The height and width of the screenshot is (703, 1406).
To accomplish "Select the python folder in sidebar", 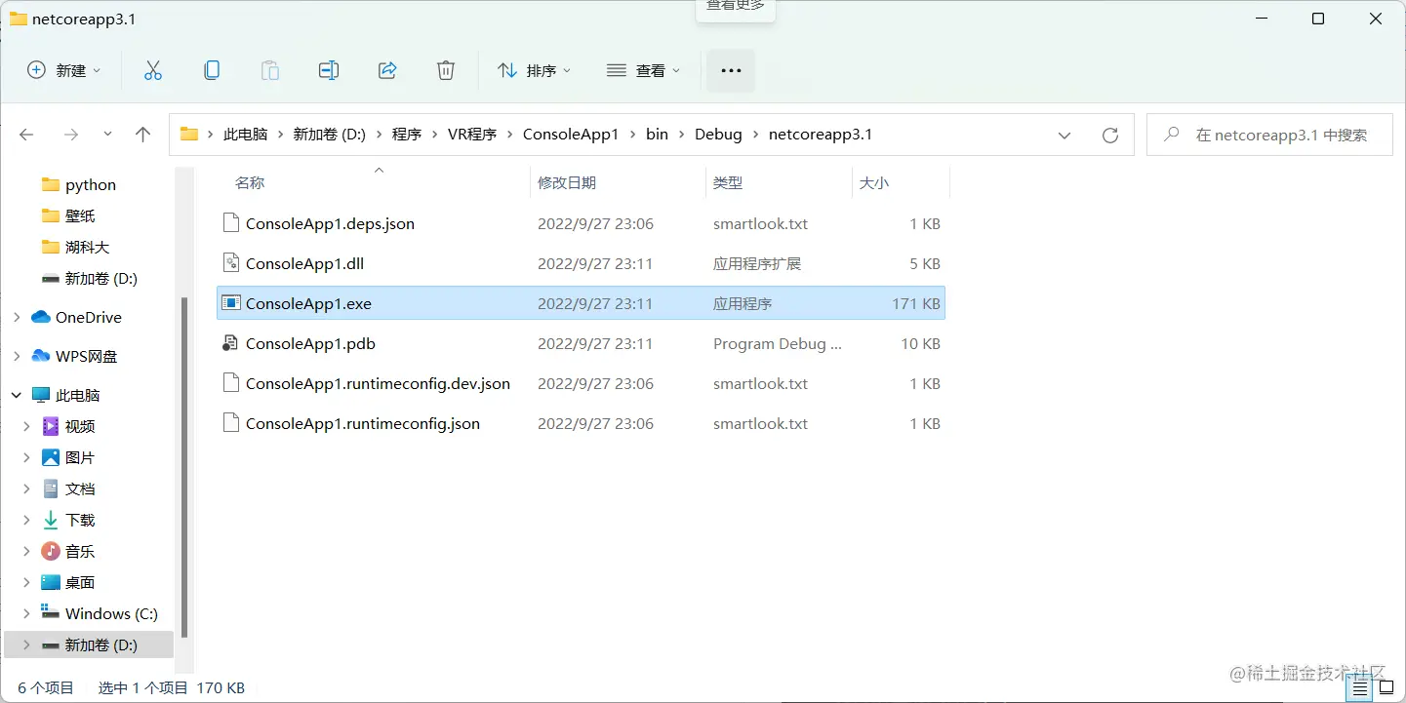I will pyautogui.click(x=91, y=184).
